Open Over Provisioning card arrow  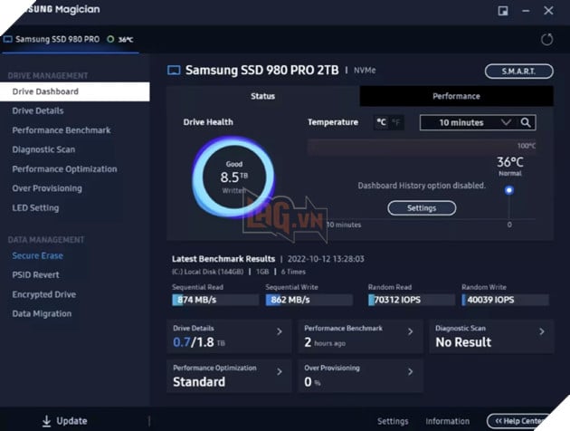click(x=411, y=372)
